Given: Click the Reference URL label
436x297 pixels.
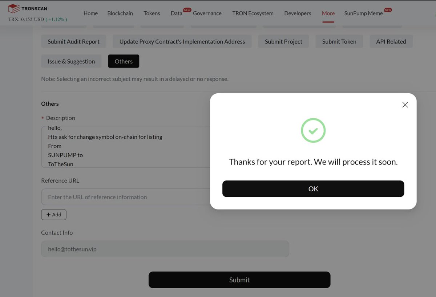Looking at the screenshot, I should (60, 180).
